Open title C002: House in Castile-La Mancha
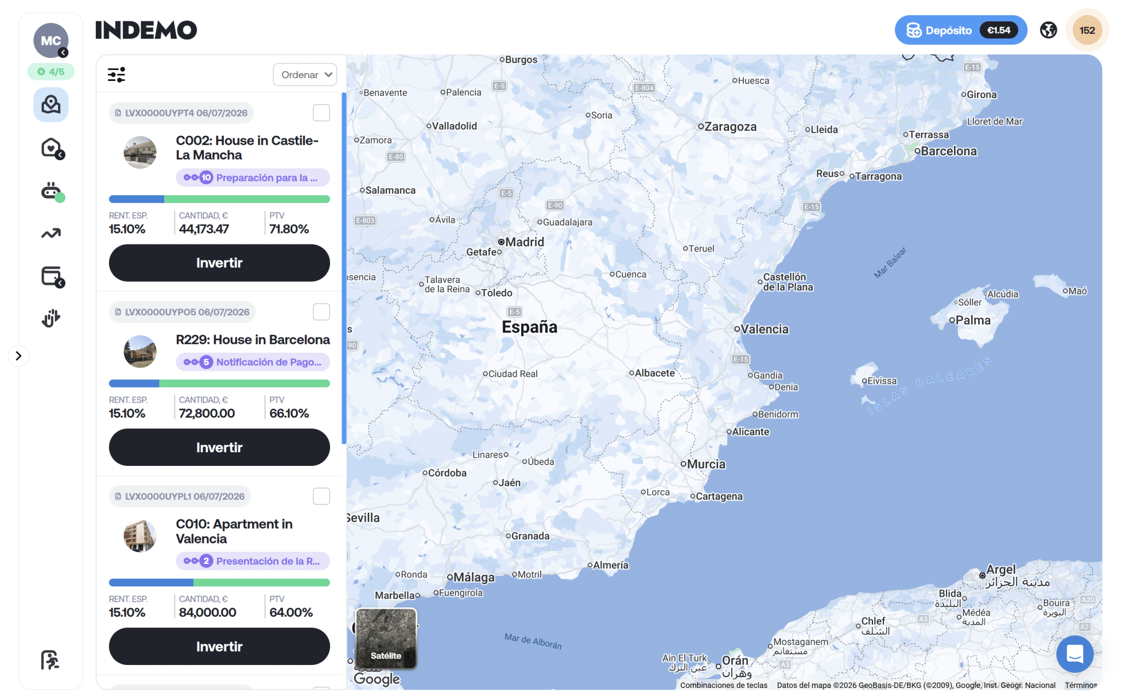 point(247,148)
